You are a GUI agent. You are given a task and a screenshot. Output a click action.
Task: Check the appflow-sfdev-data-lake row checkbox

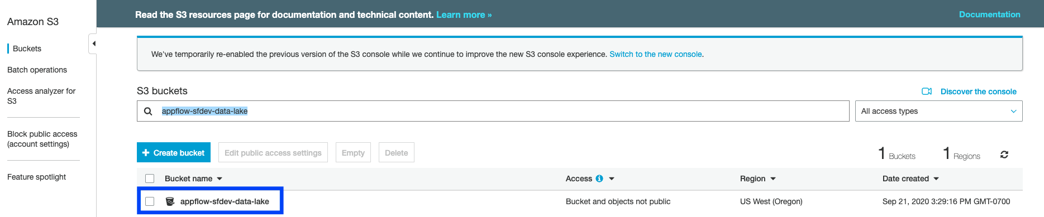[x=150, y=201]
